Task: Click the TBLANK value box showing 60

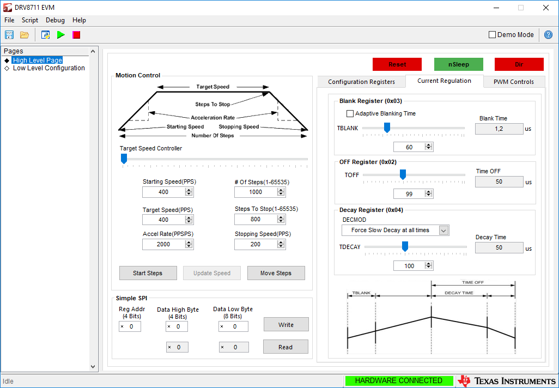Action: click(x=409, y=147)
